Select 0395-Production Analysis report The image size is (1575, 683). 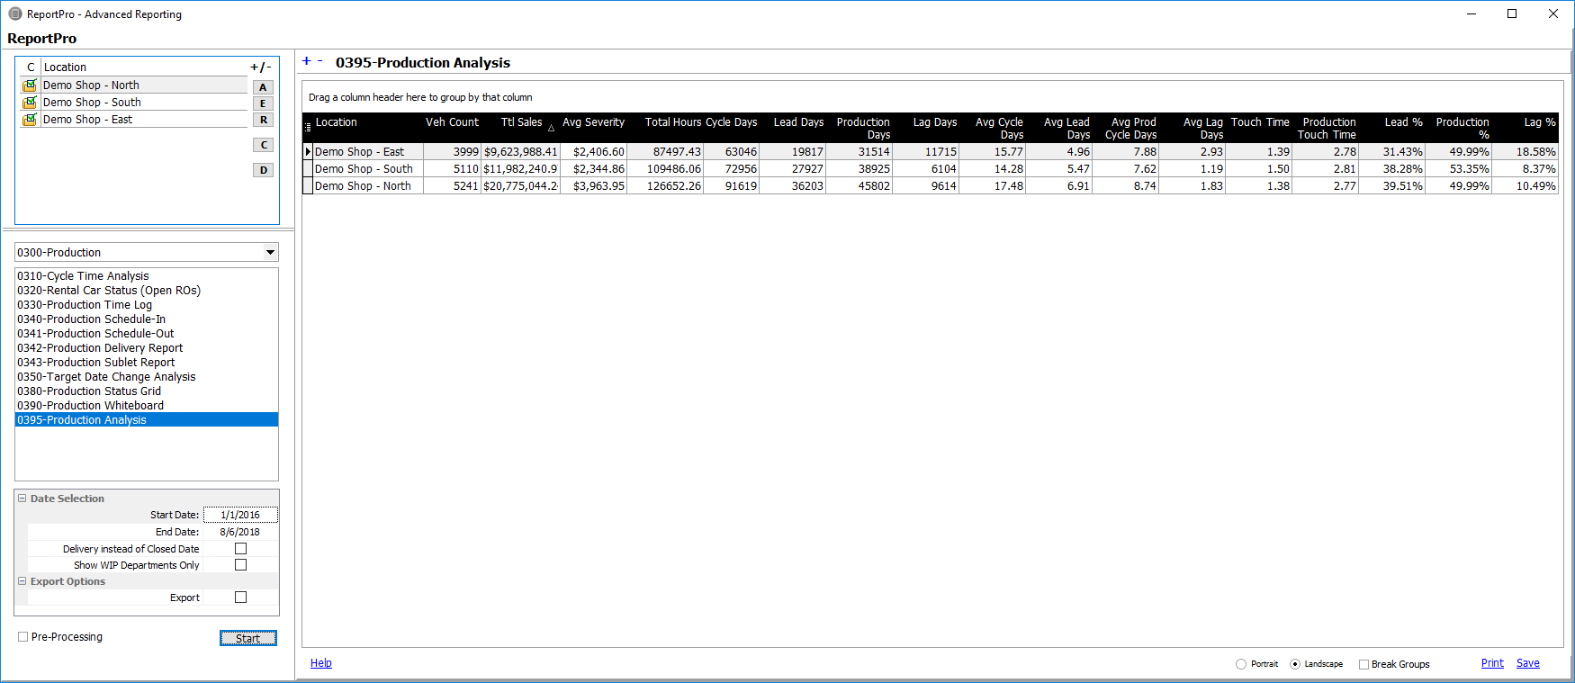(x=147, y=420)
